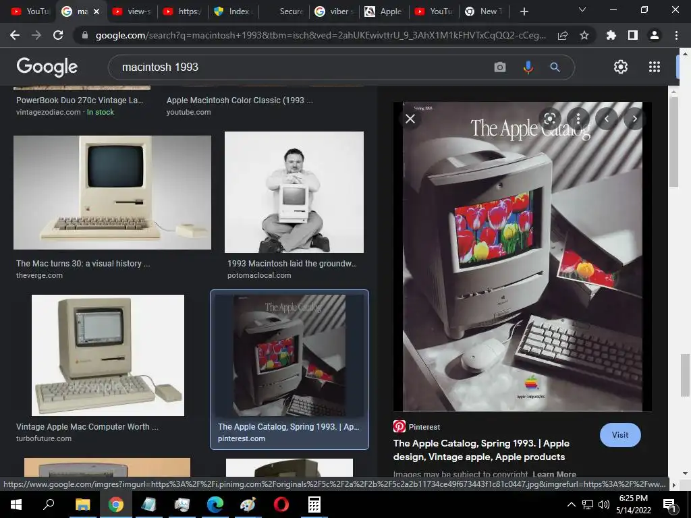This screenshot has width=691, height=518.
Task: Click the Visit button for Pinterest
Action: (620, 435)
